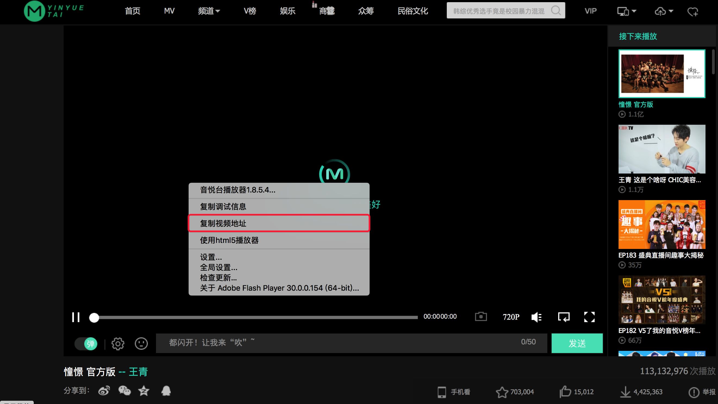The width and height of the screenshot is (718, 404).
Task: Click the YinYueTai logo
Action: click(54, 11)
